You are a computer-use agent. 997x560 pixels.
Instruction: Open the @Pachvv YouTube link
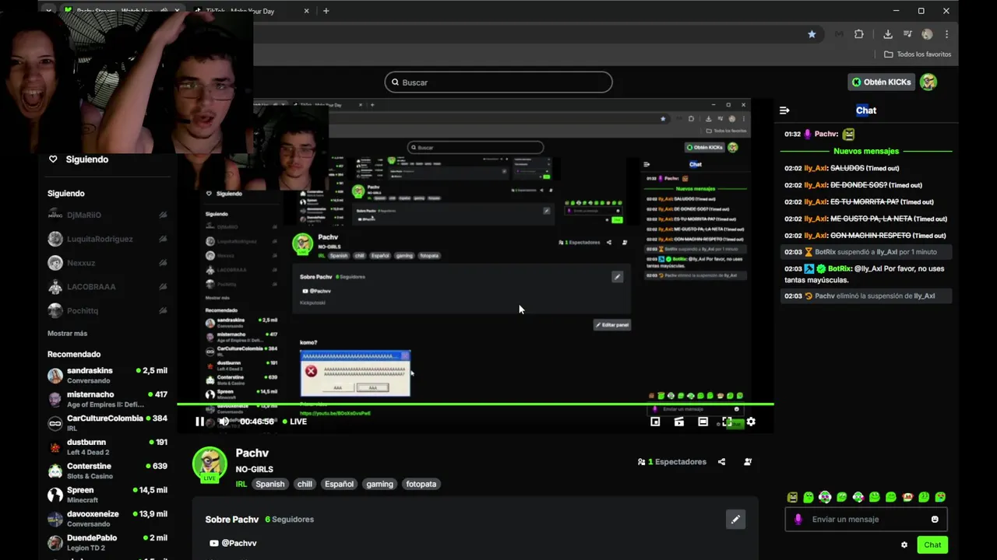click(x=233, y=543)
